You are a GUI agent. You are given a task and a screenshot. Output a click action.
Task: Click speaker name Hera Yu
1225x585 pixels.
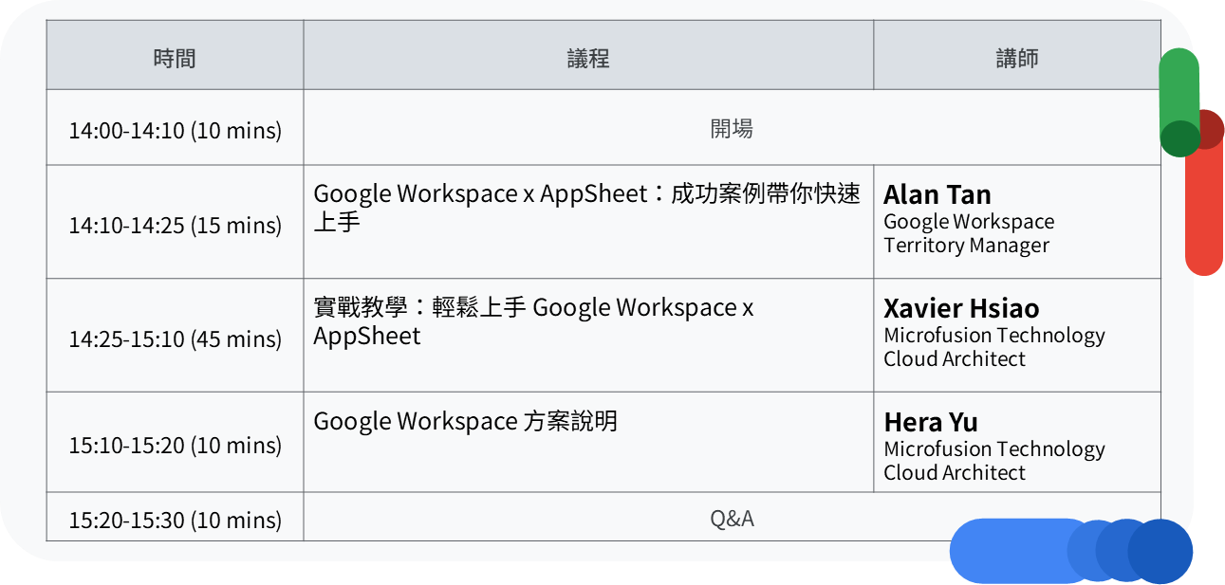930,422
